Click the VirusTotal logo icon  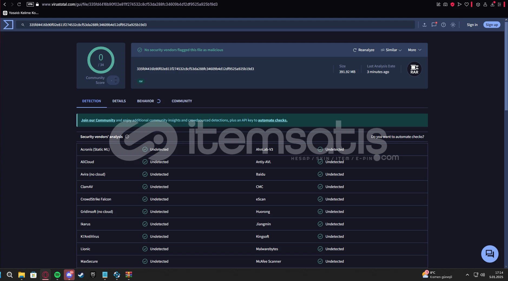pyautogui.click(x=8, y=25)
